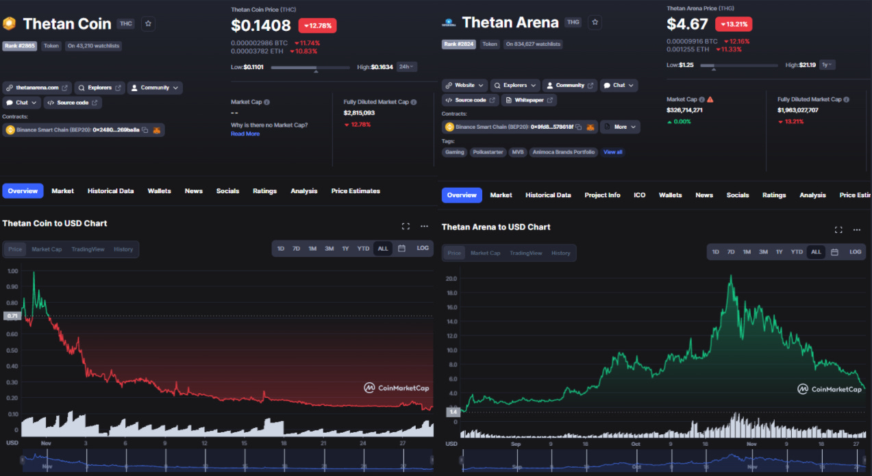Click info icon beside Thetan Arena Fully Diluted Market Cap

click(x=847, y=99)
